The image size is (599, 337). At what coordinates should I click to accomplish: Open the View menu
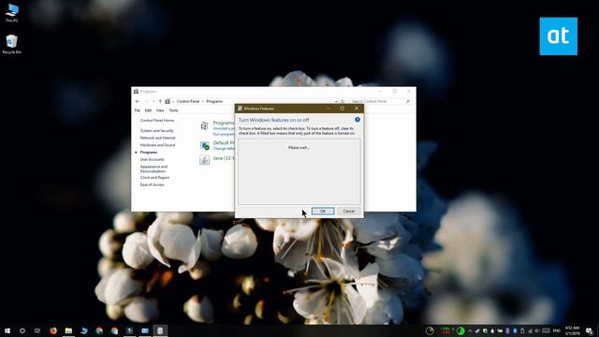160,110
